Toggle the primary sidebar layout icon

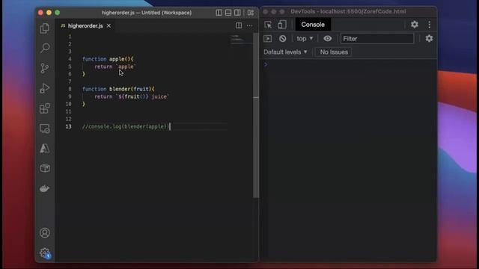pyautogui.click(x=219, y=13)
